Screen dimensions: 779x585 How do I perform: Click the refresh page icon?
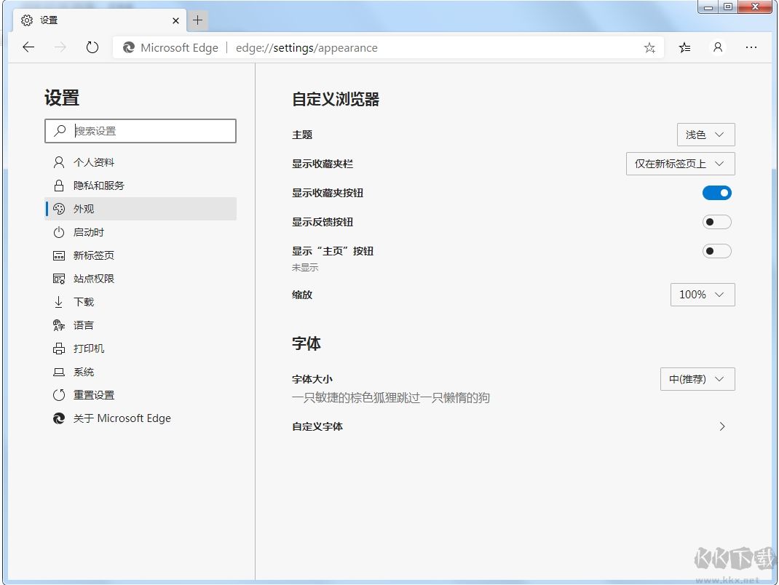(92, 47)
